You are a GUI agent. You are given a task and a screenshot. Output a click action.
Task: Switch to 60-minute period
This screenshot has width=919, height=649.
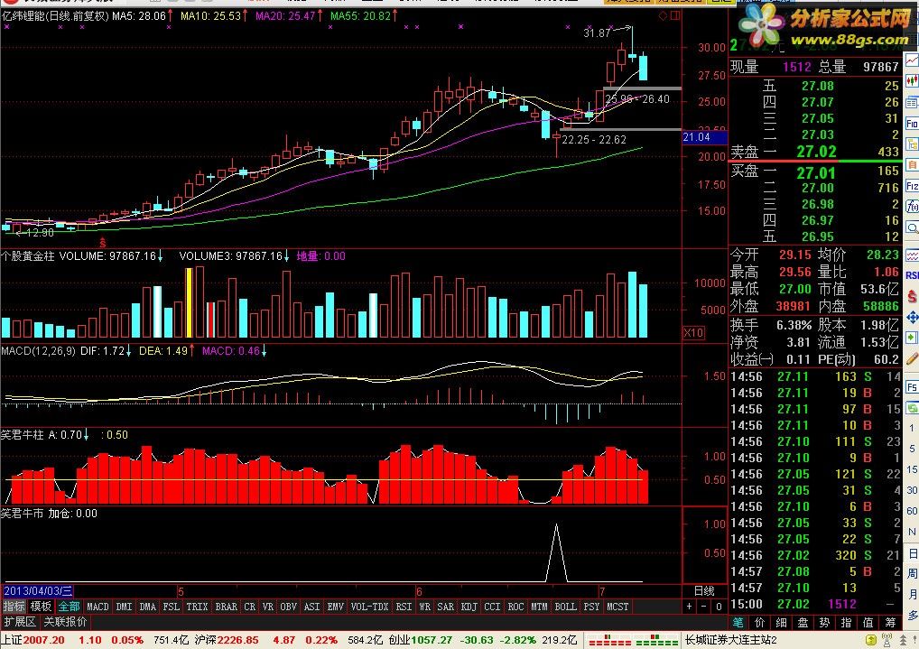pos(912,511)
